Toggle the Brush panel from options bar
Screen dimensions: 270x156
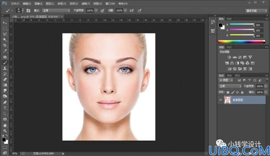pos(28,11)
